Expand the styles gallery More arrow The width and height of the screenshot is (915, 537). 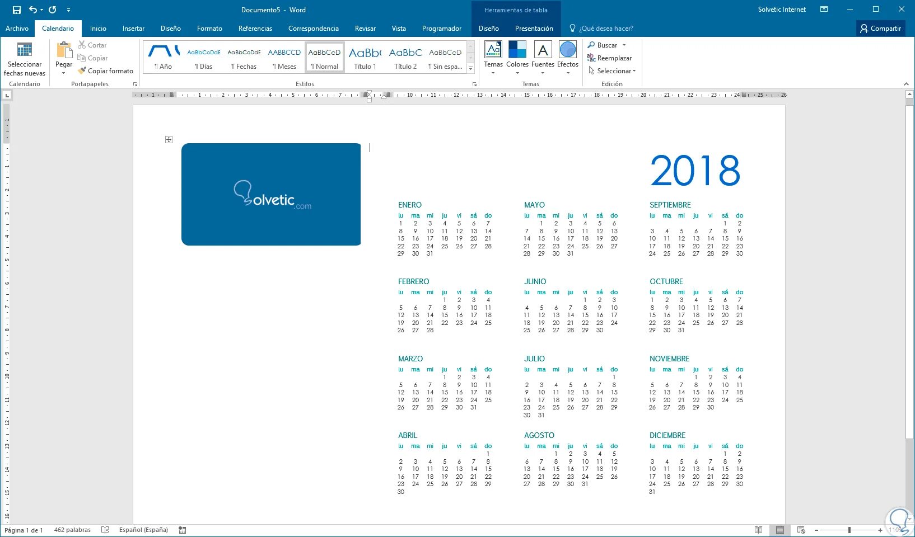click(x=470, y=68)
